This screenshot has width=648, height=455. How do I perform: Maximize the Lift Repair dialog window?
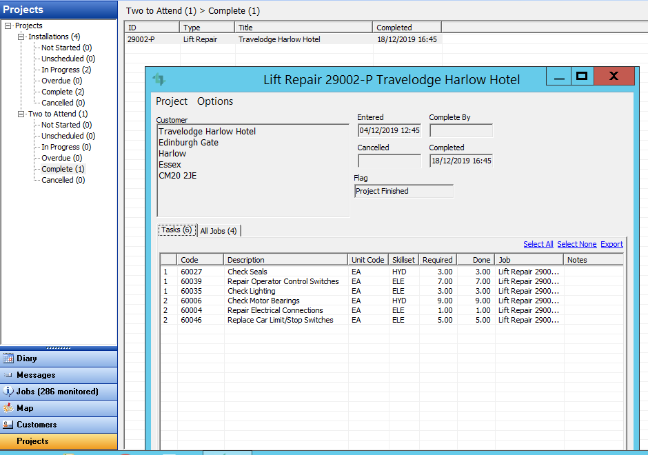[x=581, y=76]
